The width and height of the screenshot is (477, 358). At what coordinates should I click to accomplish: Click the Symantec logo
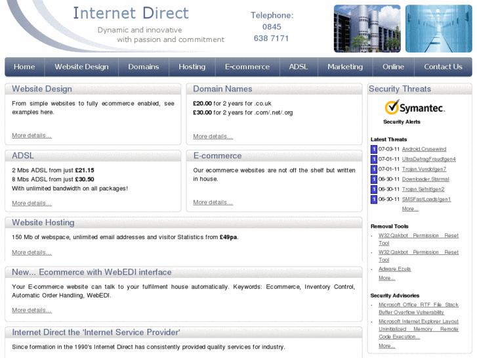[x=415, y=107]
